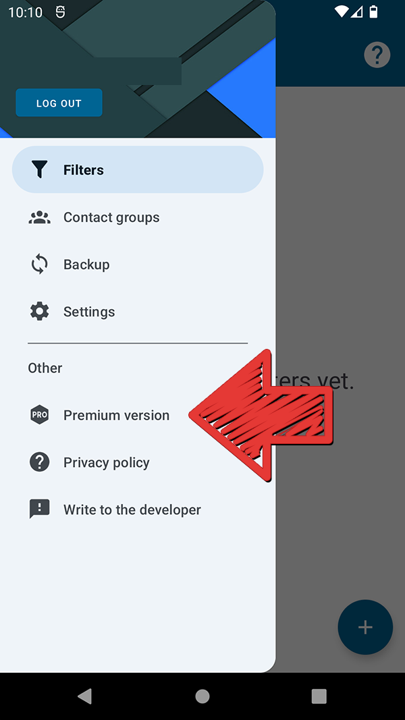
Task: Tap the help question mark icon at top right
Action: pos(377,55)
